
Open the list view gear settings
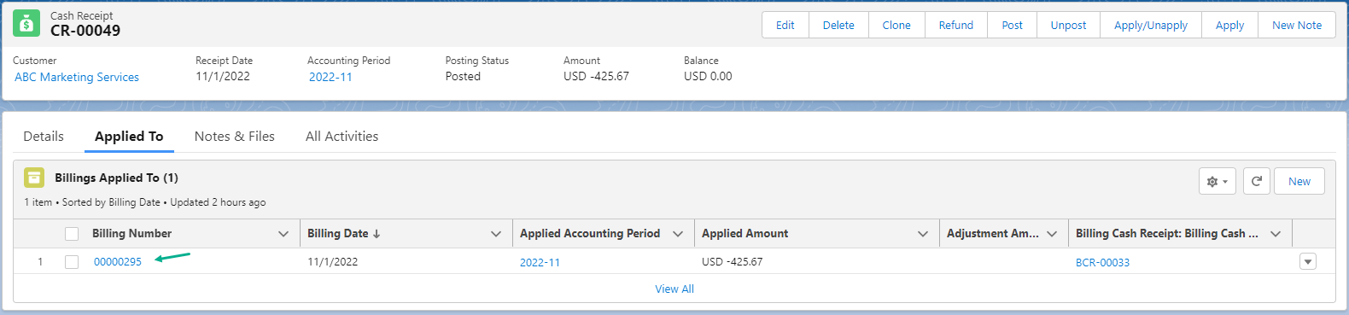[x=1217, y=181]
